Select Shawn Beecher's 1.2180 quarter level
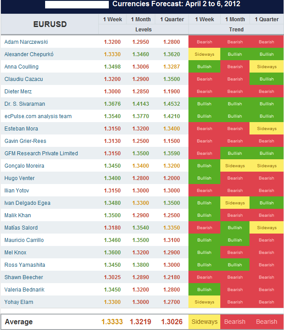The height and width of the screenshot is (330, 284). pos(172,277)
